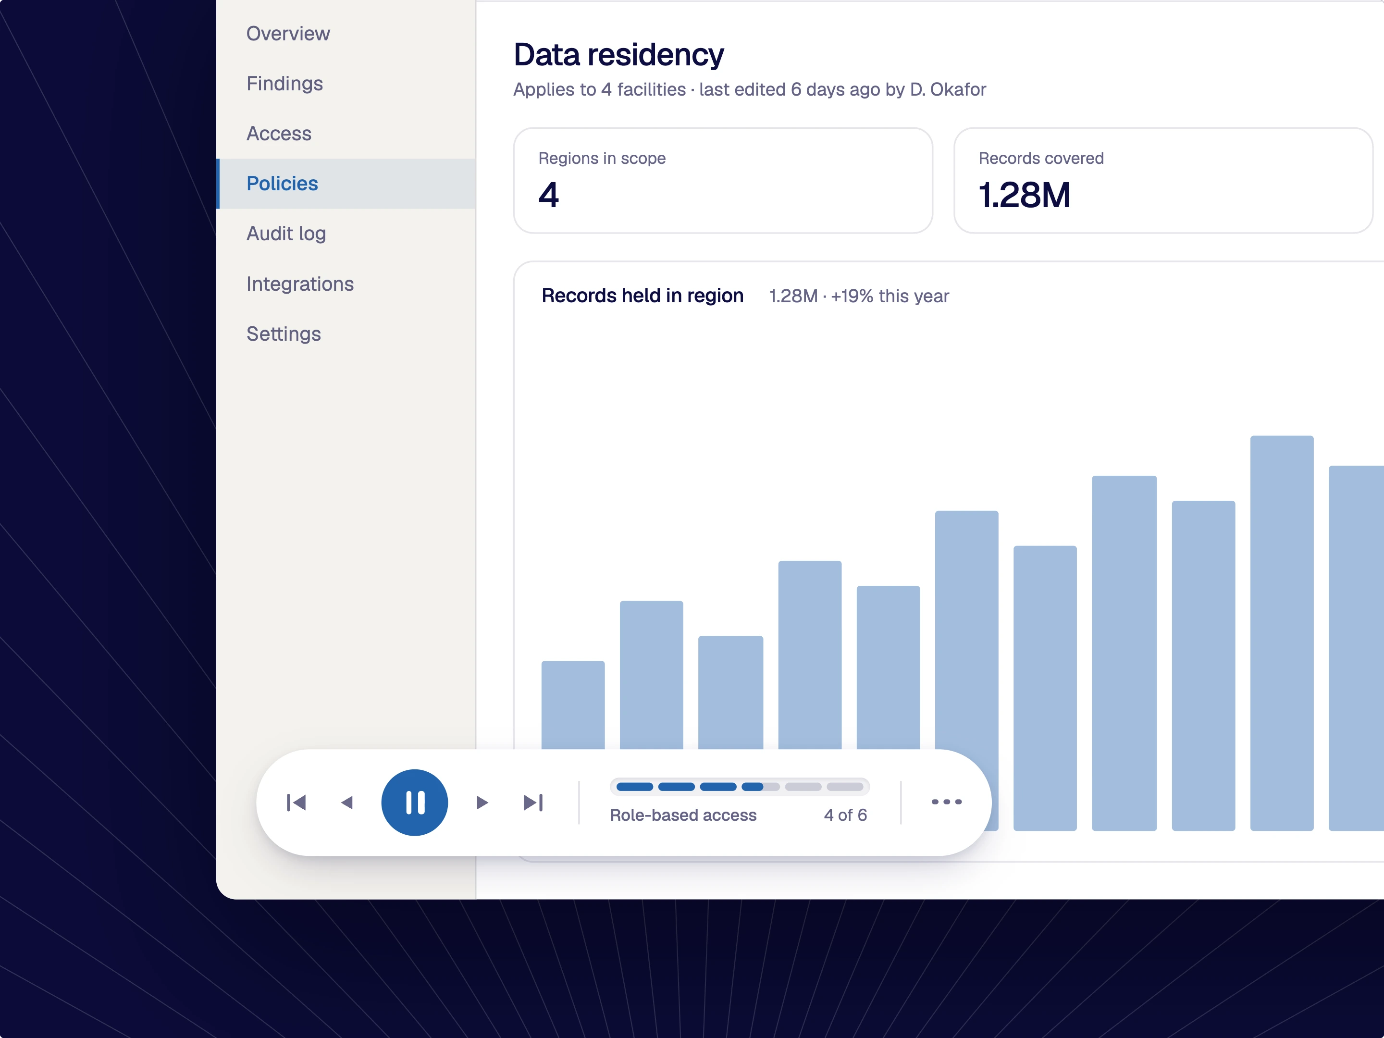Click the shortest first bar in chart
Viewport: 1384px width, 1038px height.
point(573,705)
